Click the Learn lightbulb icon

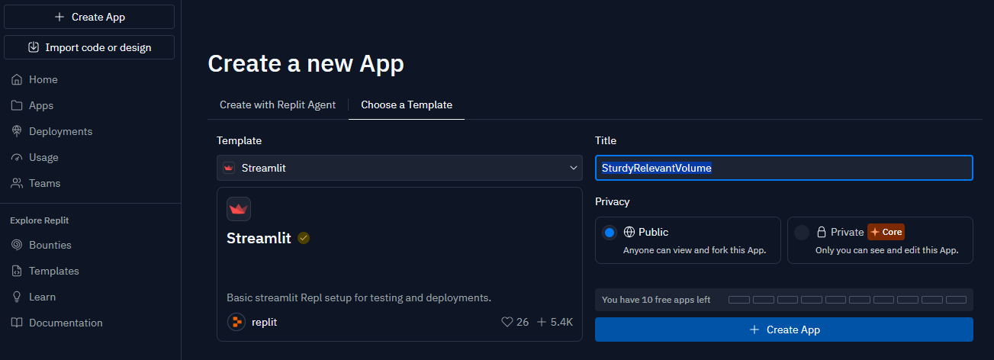tap(17, 297)
